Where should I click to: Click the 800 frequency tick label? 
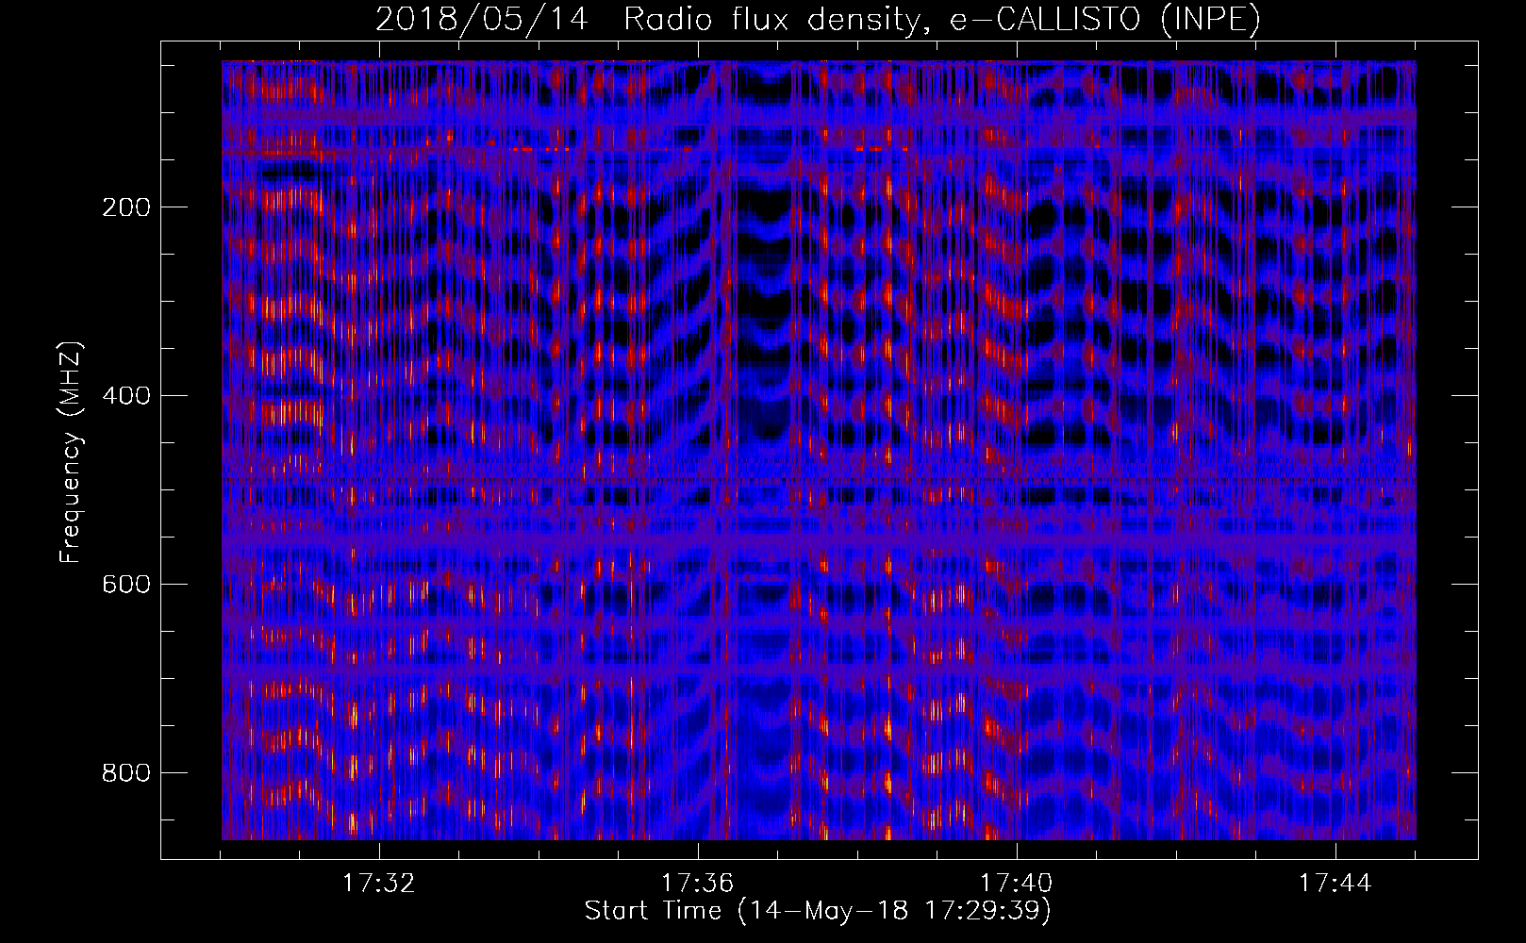[125, 773]
